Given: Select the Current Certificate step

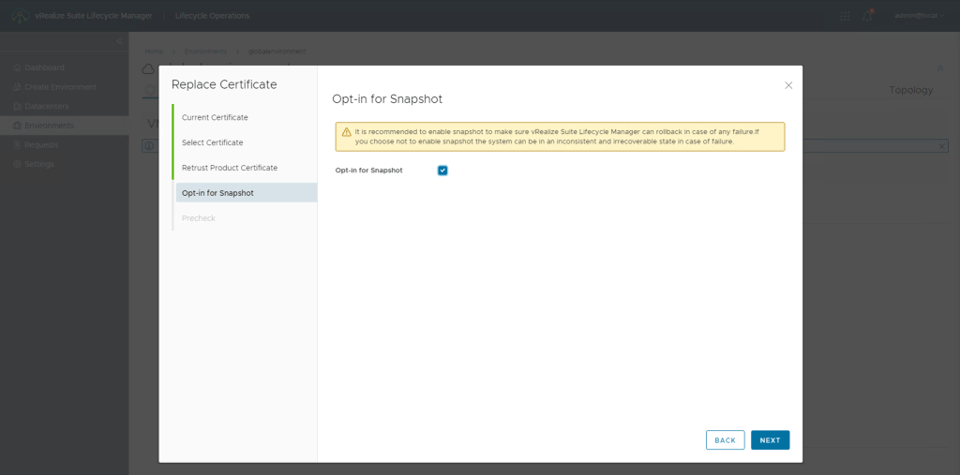Looking at the screenshot, I should pos(215,117).
